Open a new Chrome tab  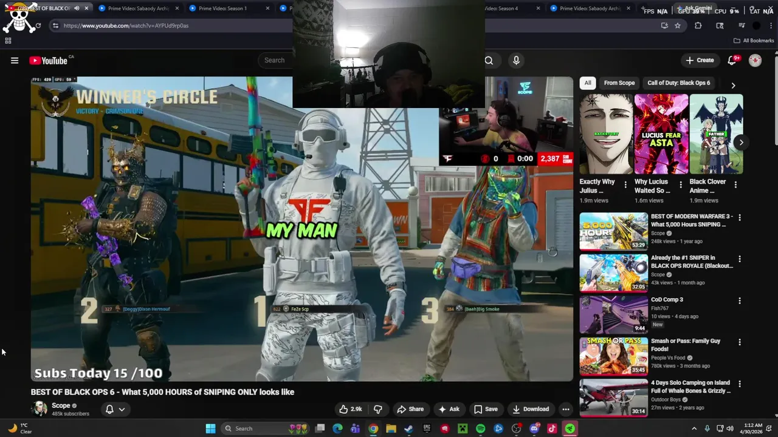point(644,8)
